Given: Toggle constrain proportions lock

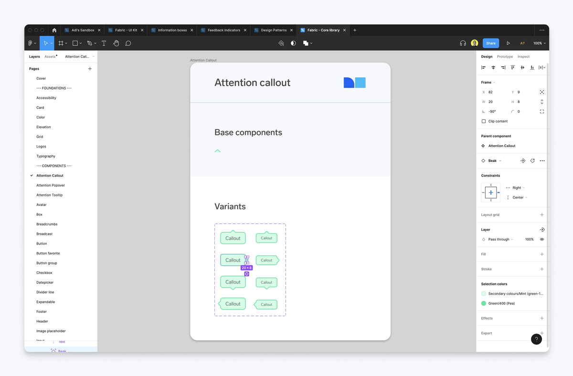Looking at the screenshot, I should 542,102.
